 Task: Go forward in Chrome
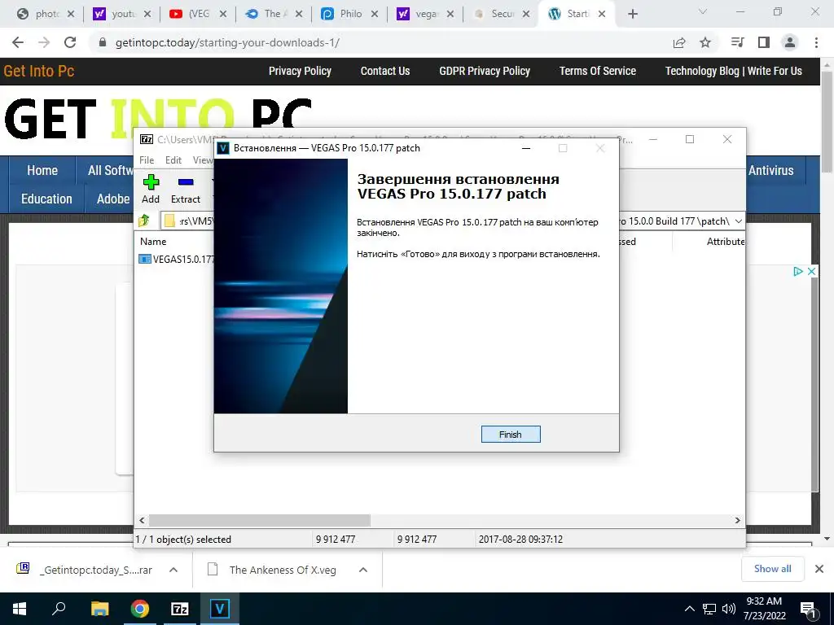[x=44, y=42]
